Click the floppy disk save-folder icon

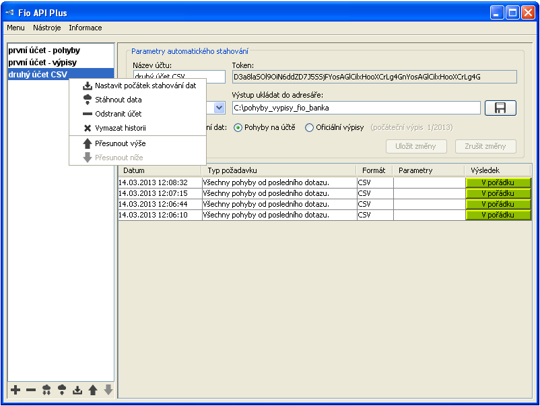tap(500, 108)
